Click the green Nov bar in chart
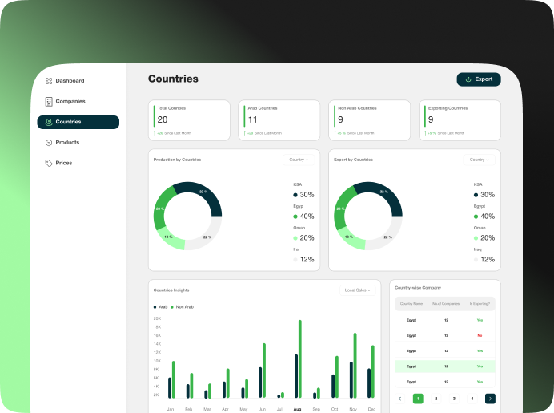This screenshot has height=413, width=554. (x=355, y=365)
